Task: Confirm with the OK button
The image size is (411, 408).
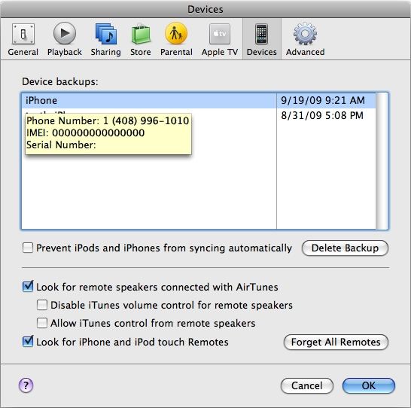Action: [369, 385]
